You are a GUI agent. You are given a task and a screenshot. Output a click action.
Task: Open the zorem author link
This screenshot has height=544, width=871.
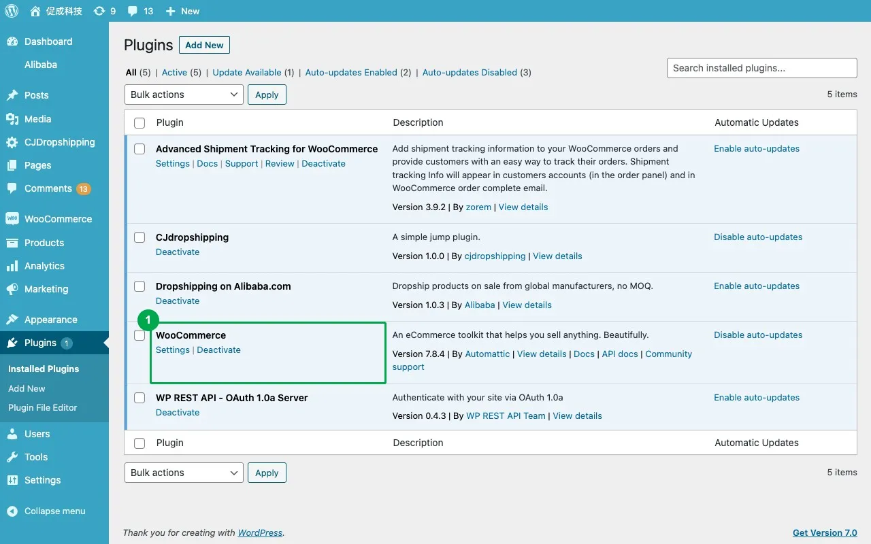(478, 207)
